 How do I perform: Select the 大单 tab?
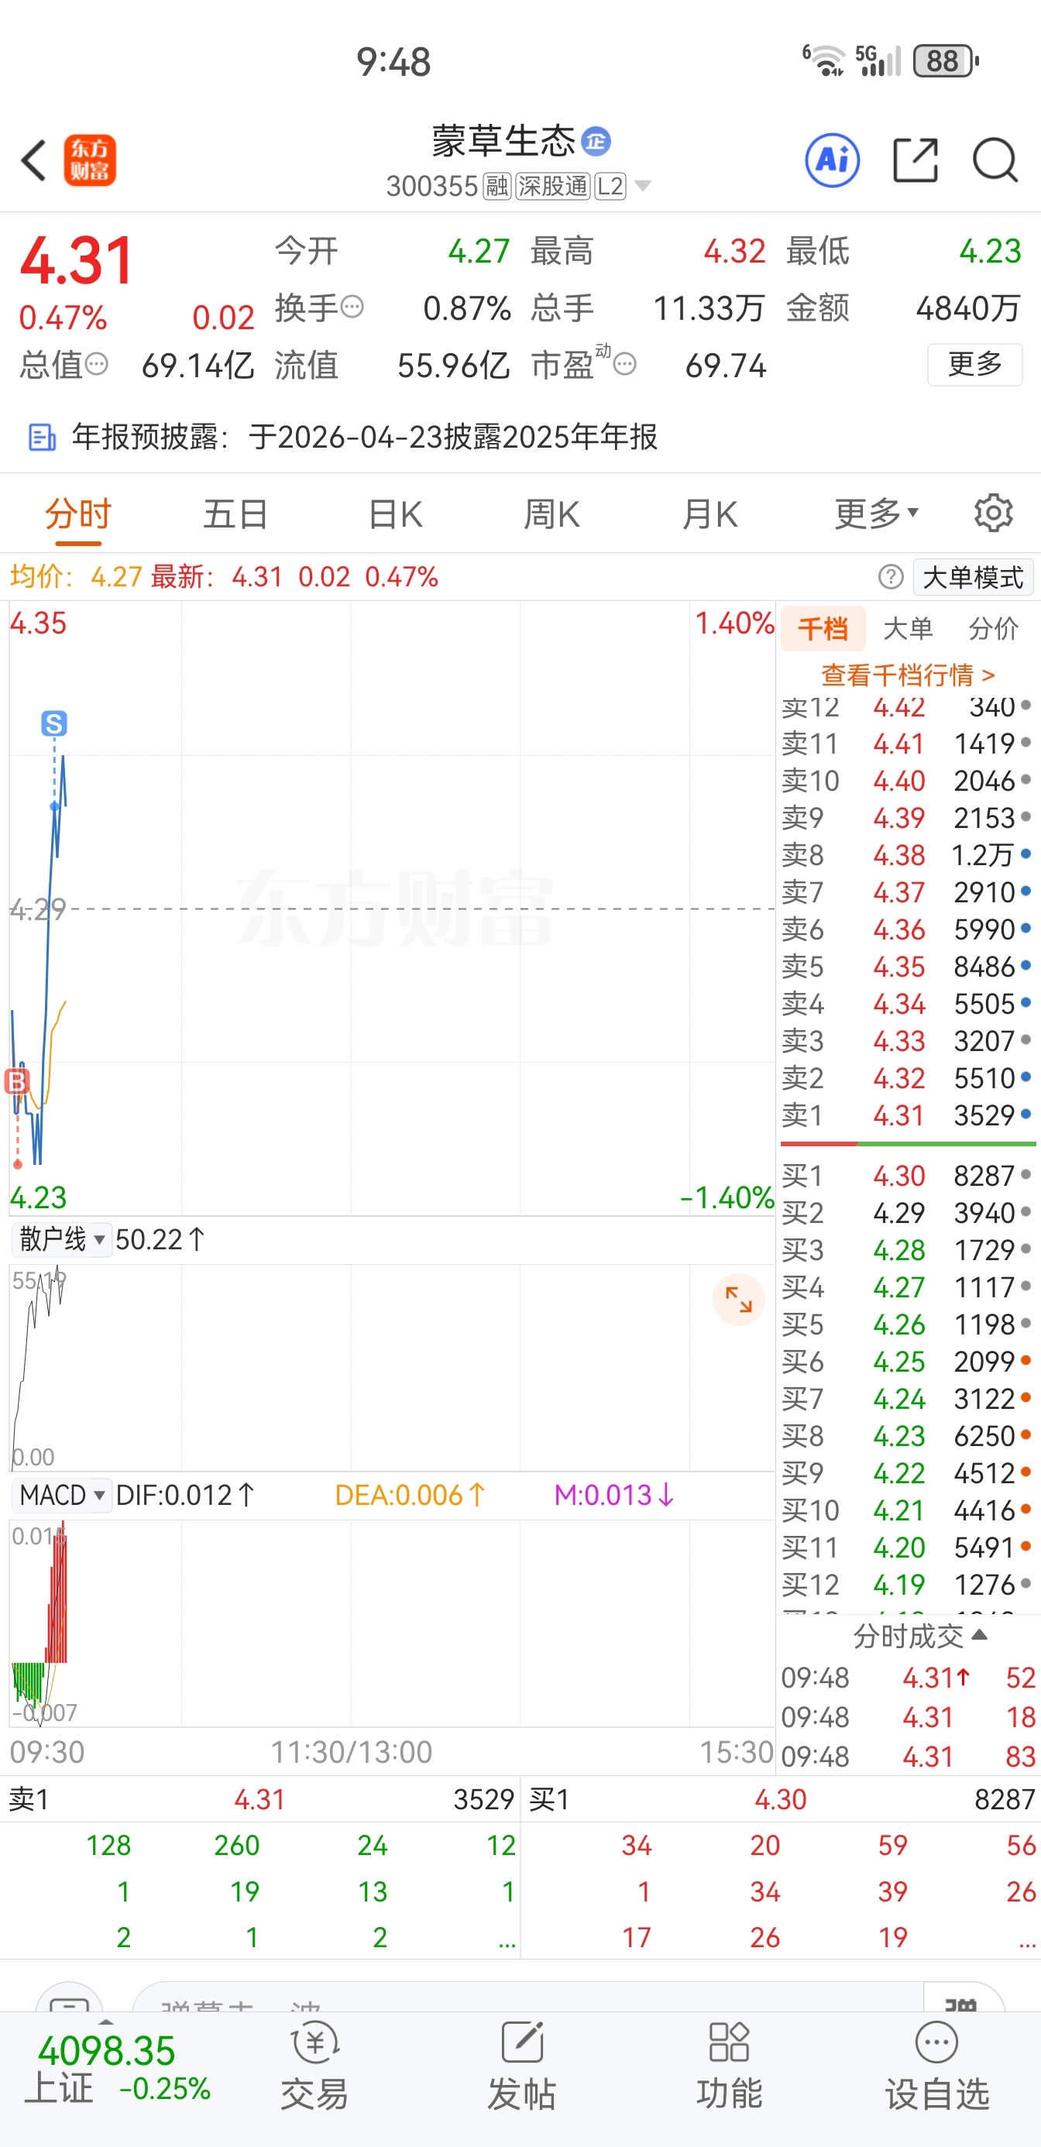pyautogui.click(x=908, y=627)
